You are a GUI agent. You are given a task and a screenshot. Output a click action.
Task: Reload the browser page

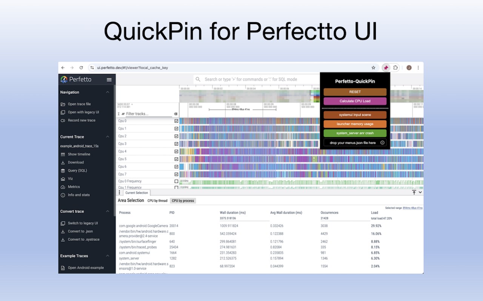(81, 68)
